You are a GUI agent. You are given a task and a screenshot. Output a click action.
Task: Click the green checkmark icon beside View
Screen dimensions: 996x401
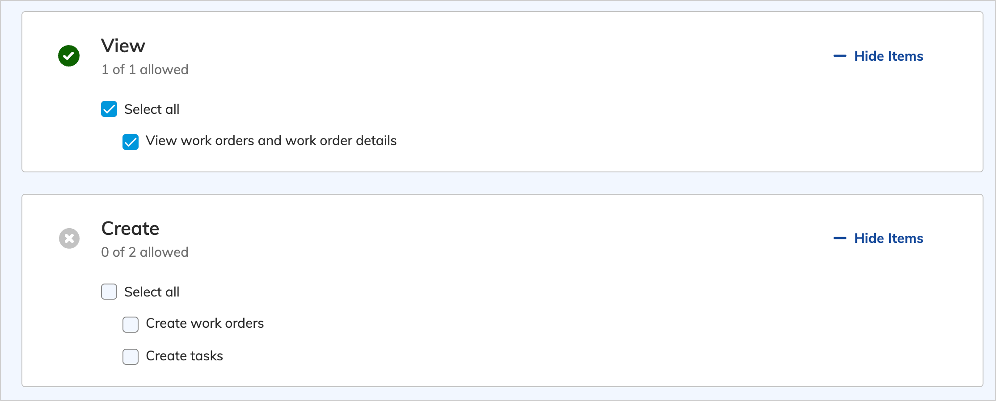pos(69,56)
